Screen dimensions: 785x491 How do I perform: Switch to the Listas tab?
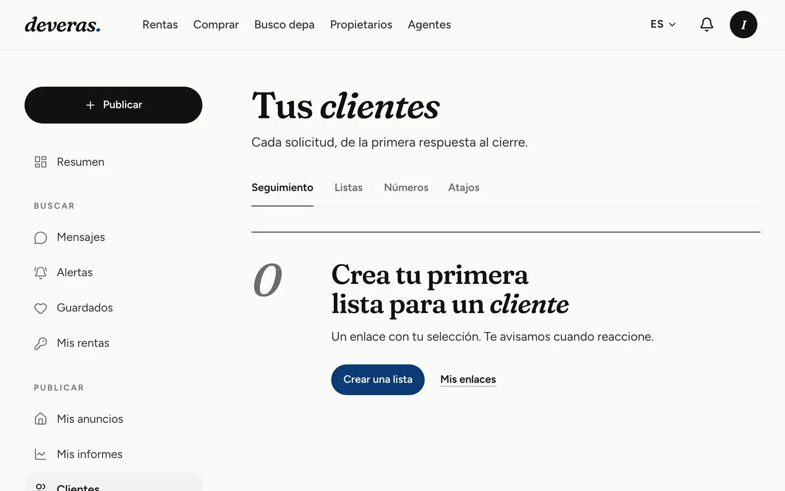pyautogui.click(x=348, y=188)
